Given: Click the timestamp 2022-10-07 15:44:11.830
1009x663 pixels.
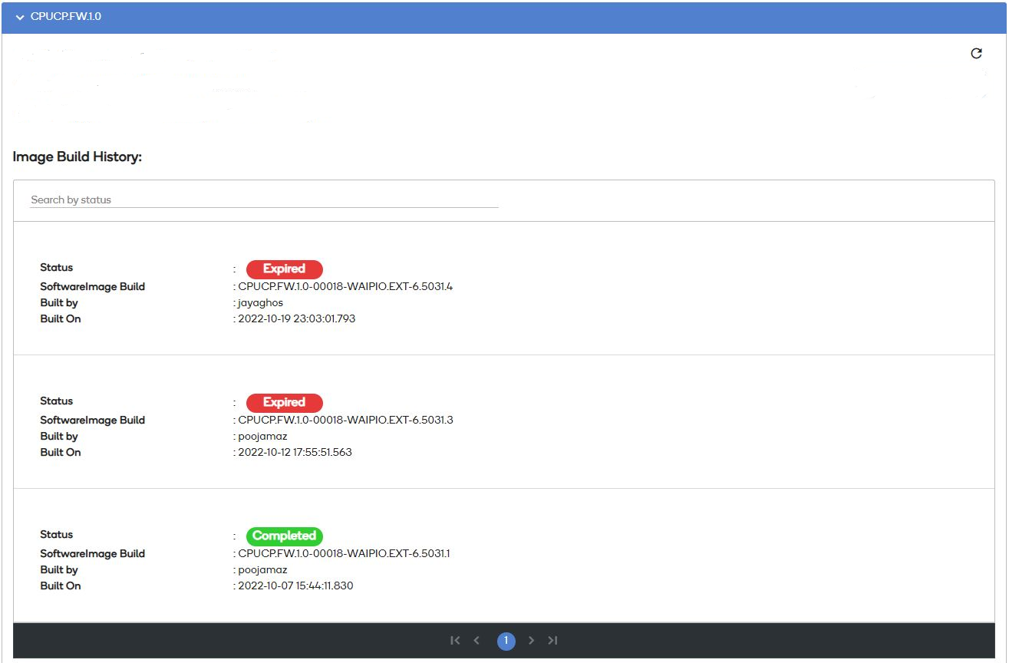Looking at the screenshot, I should coord(295,586).
